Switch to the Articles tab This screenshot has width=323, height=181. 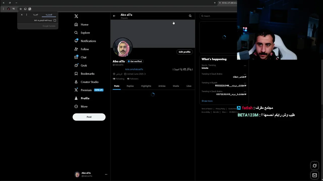point(162,86)
